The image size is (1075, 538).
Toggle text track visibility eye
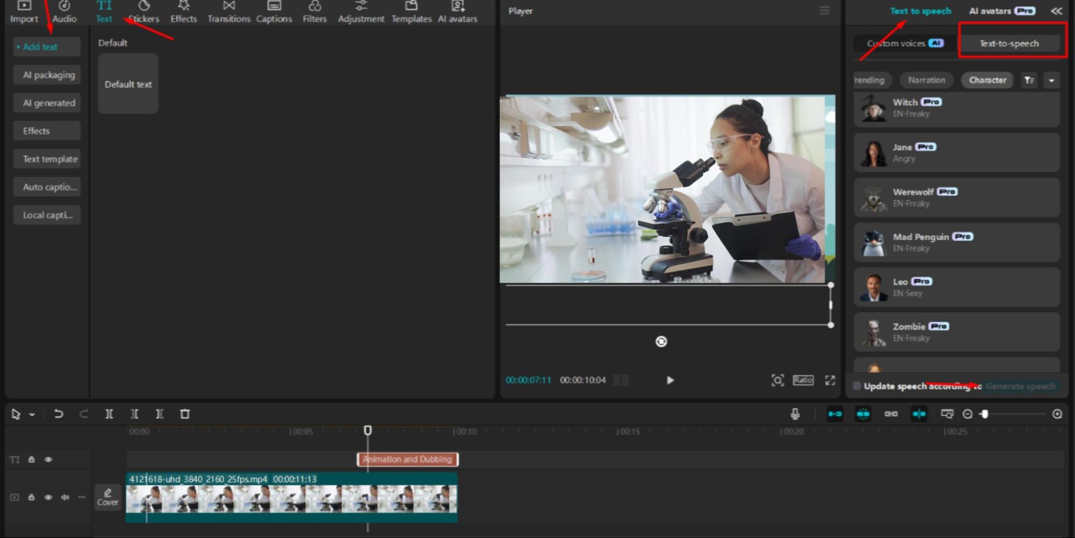pos(48,459)
